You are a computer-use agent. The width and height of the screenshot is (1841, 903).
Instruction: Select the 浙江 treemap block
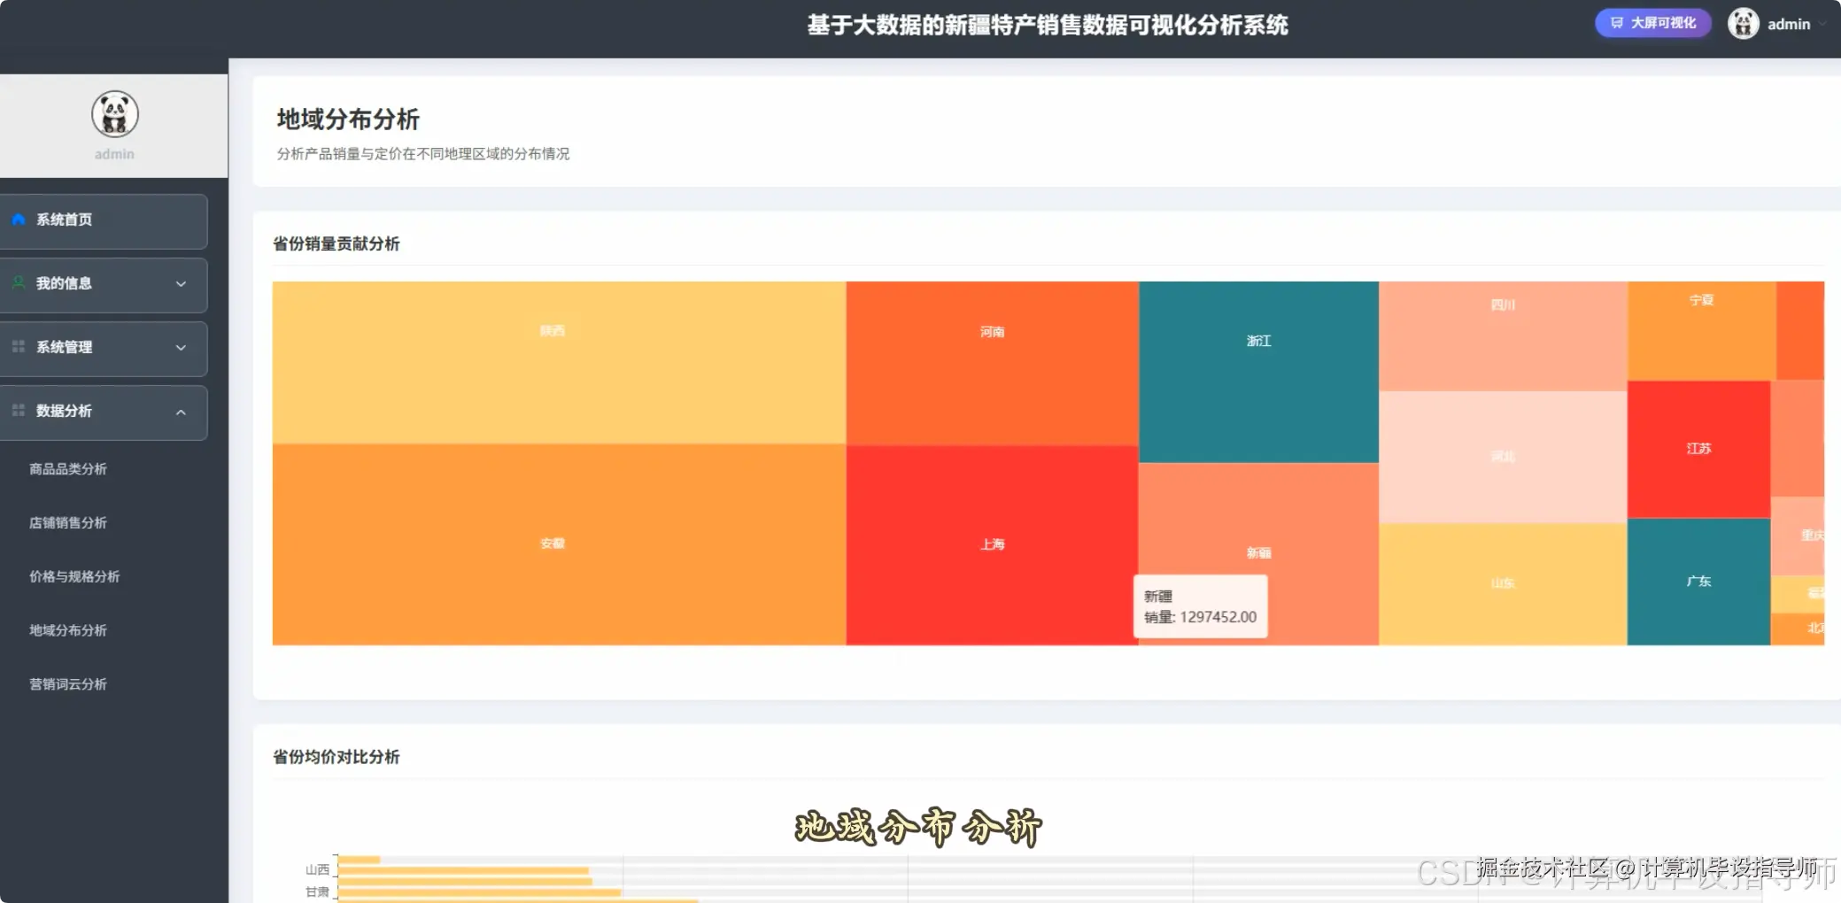[x=1258, y=372]
